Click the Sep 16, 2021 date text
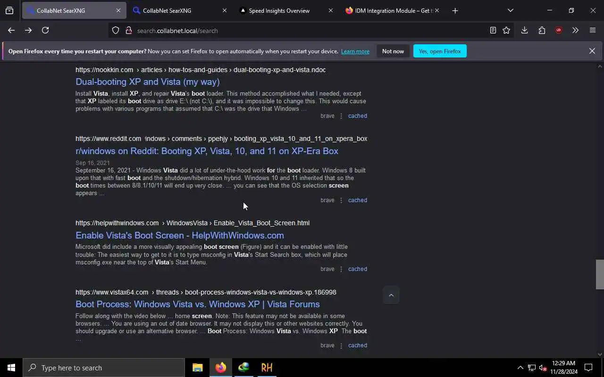604x377 pixels. (92, 163)
